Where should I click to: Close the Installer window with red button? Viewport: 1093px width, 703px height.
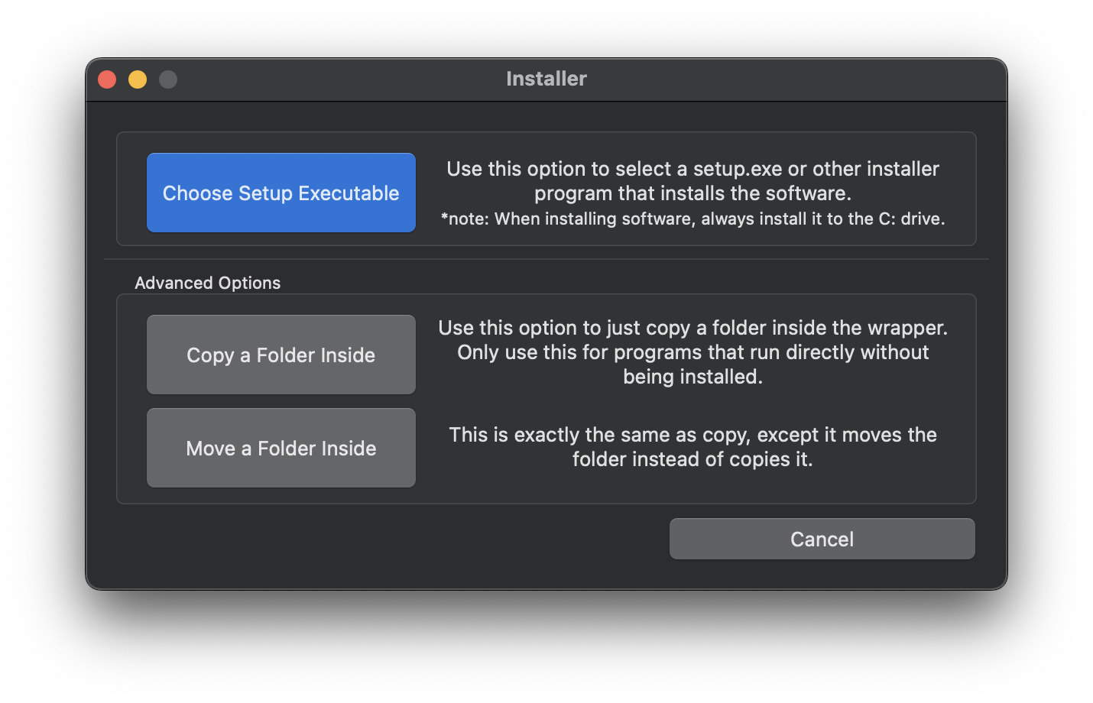(107, 79)
